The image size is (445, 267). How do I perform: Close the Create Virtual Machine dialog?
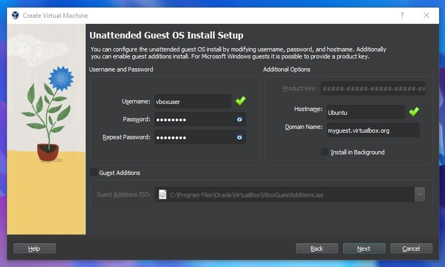(426, 15)
